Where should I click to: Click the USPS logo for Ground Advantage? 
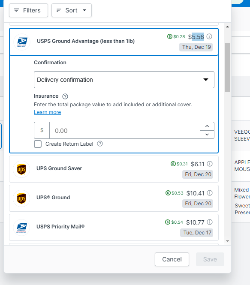[22, 42]
